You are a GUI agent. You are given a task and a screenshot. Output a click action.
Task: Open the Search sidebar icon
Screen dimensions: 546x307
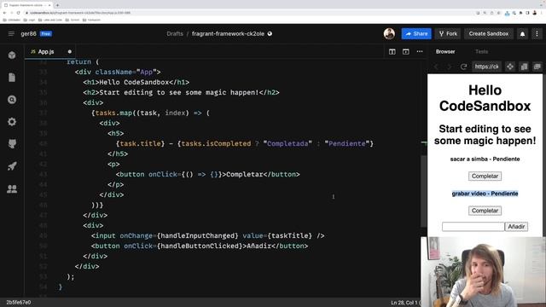coord(12,100)
